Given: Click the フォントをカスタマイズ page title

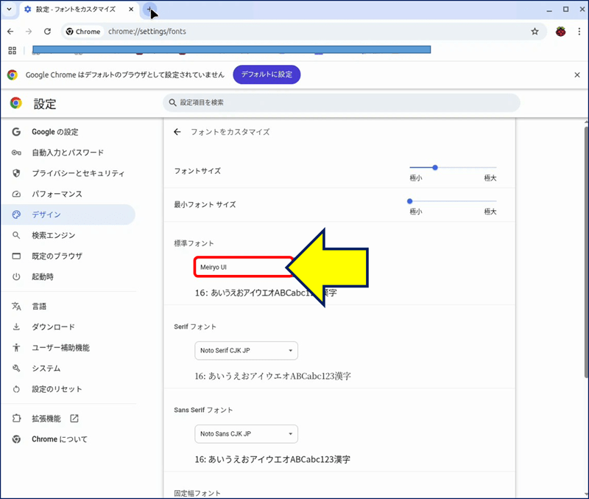Looking at the screenshot, I should click(230, 132).
